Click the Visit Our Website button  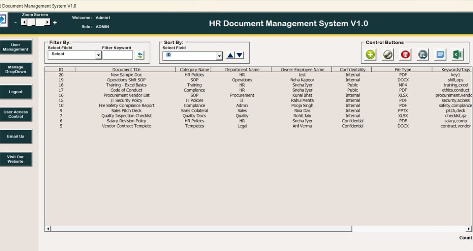16,159
